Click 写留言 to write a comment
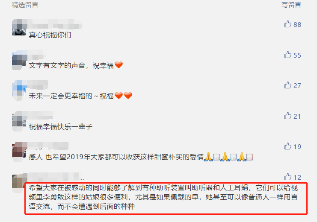 pos(291,5)
